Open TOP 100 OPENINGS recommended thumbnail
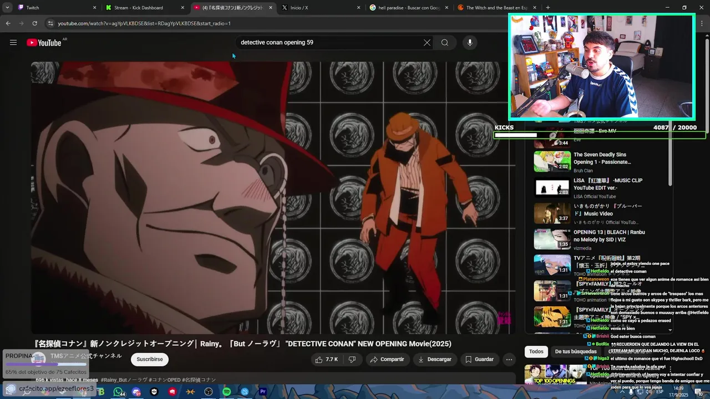The image size is (710, 399). (555, 375)
